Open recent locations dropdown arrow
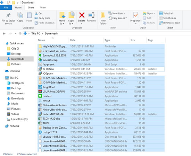This screenshot has height=156, width=191. [x=16, y=34]
